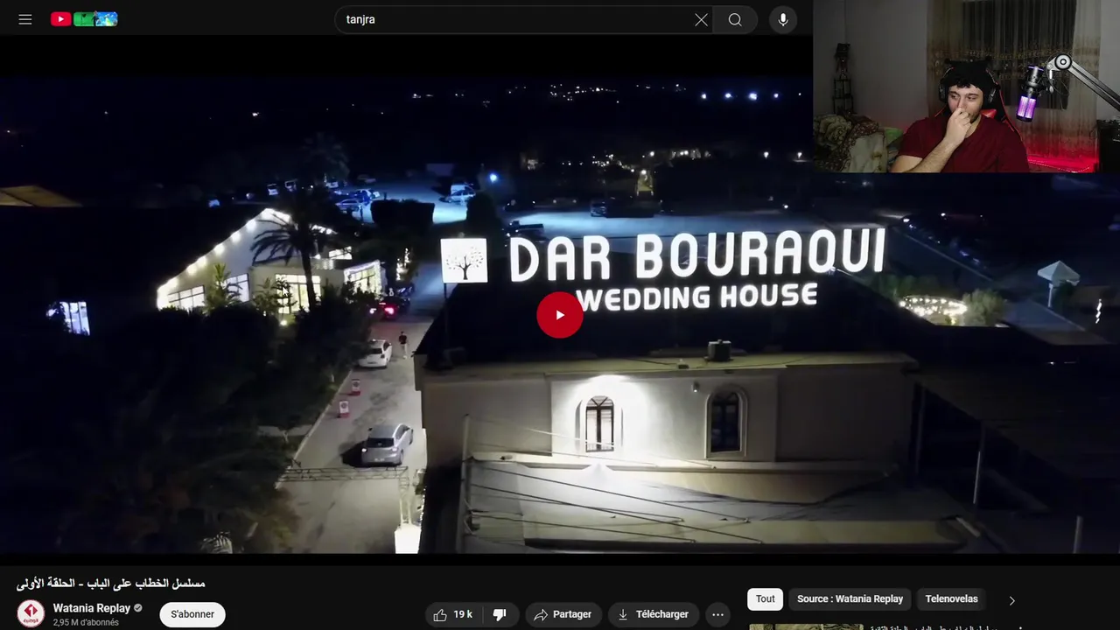Screen dimensions: 1120x630
Task: Click the '2,95 M d'abonnés' subscriber count
Action: click(x=86, y=622)
